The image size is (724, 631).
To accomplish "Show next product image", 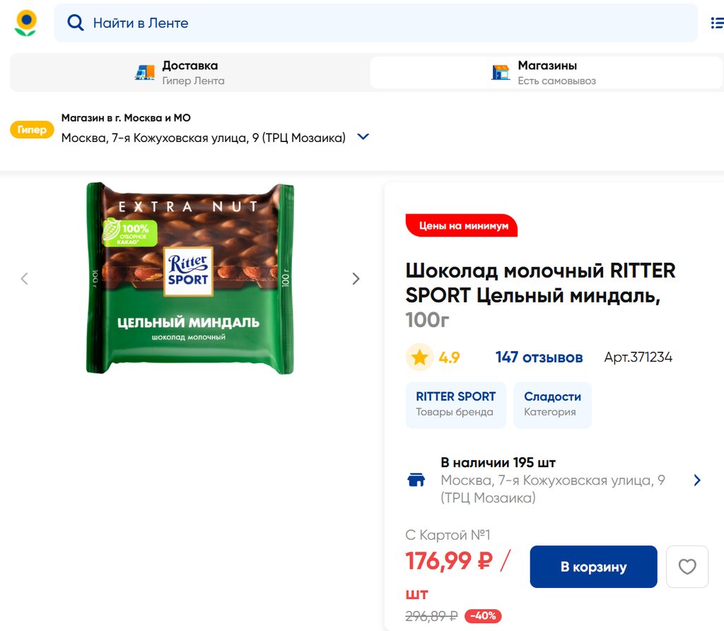I will [356, 278].
